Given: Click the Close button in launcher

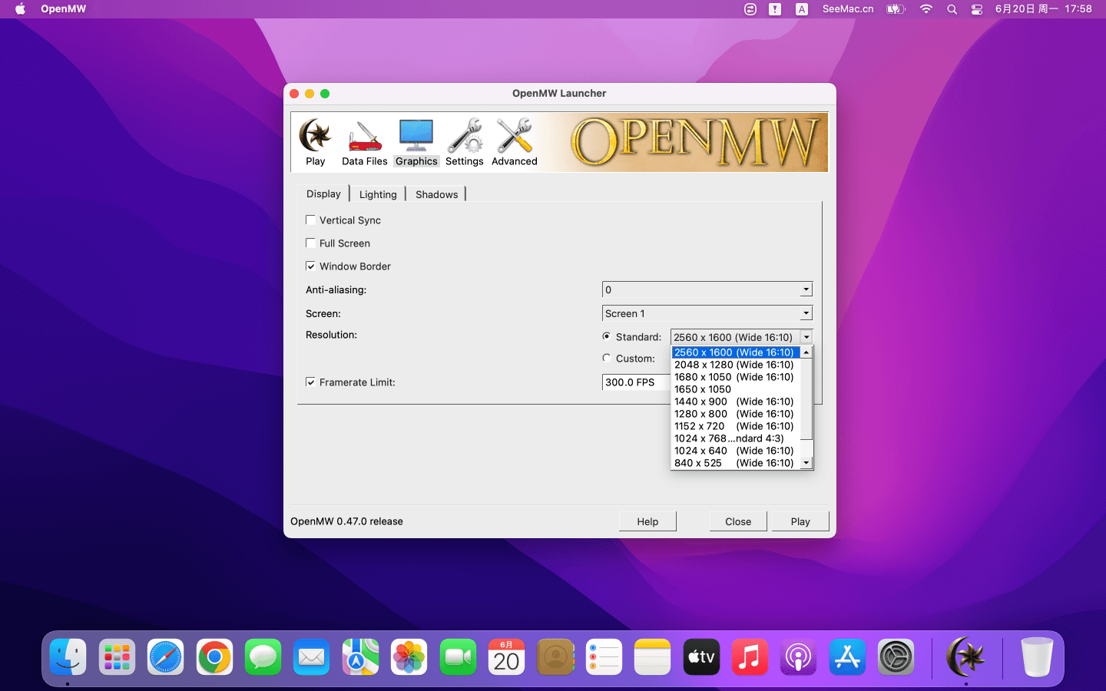Looking at the screenshot, I should click(x=738, y=521).
